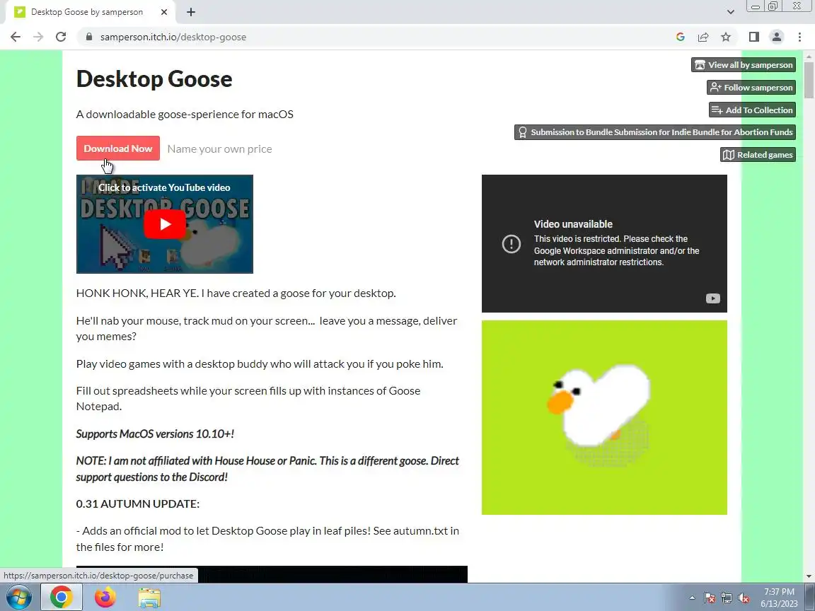The image size is (815, 611).
Task: Open the Chrome three-dot menu
Action: (x=799, y=37)
